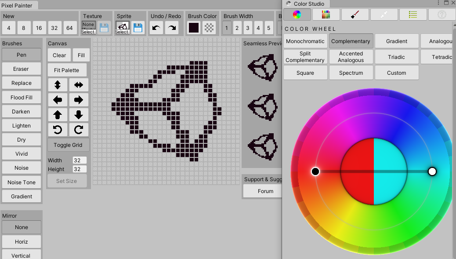Choose the Triadic color scheme

tap(397, 57)
